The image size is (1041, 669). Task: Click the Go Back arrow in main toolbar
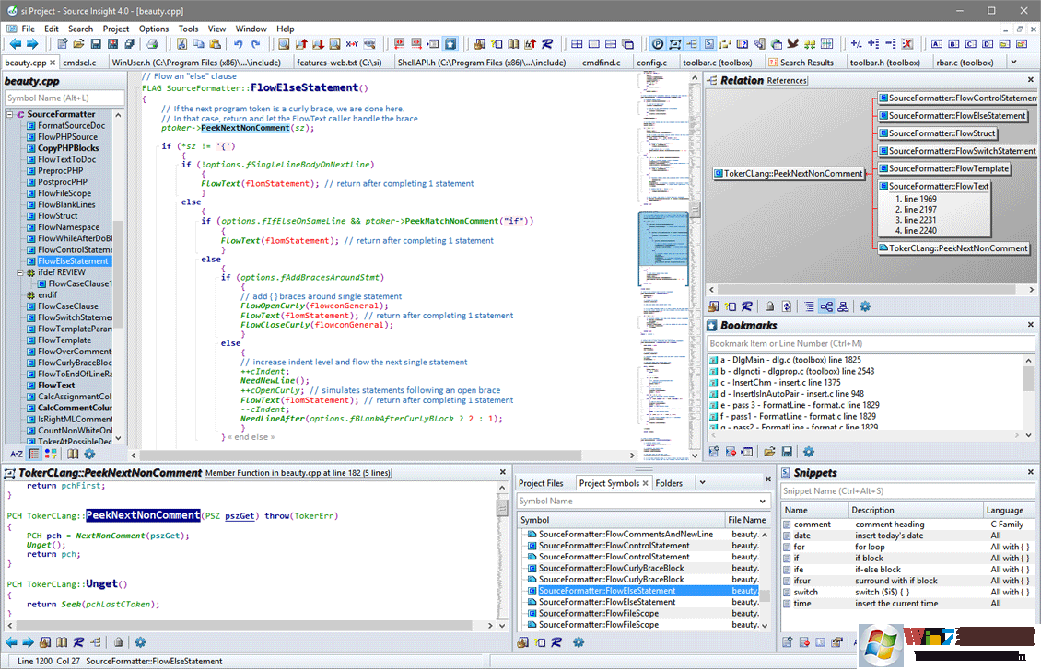(15, 43)
